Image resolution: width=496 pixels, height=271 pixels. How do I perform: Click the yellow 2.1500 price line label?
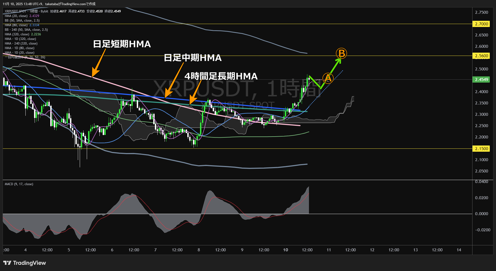pyautogui.click(x=481, y=149)
